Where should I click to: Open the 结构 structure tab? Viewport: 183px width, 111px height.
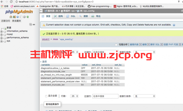[x=58, y=16]
